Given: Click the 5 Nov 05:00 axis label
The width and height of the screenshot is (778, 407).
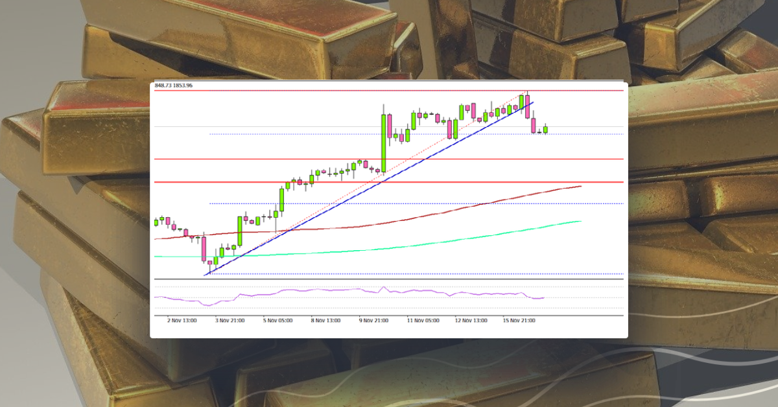Looking at the screenshot, I should pyautogui.click(x=278, y=320).
